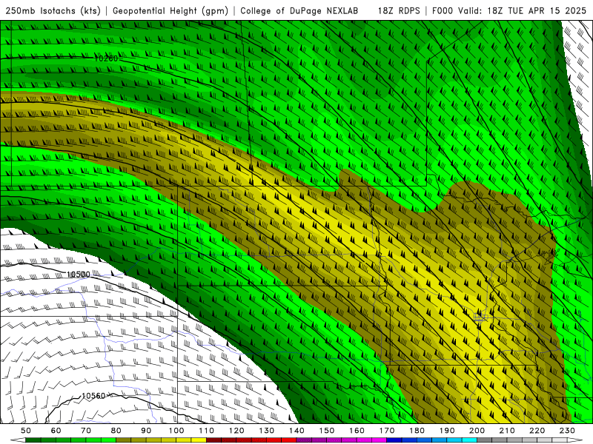Click the 190 value on the color scale
The image size is (593, 444).
click(448, 431)
